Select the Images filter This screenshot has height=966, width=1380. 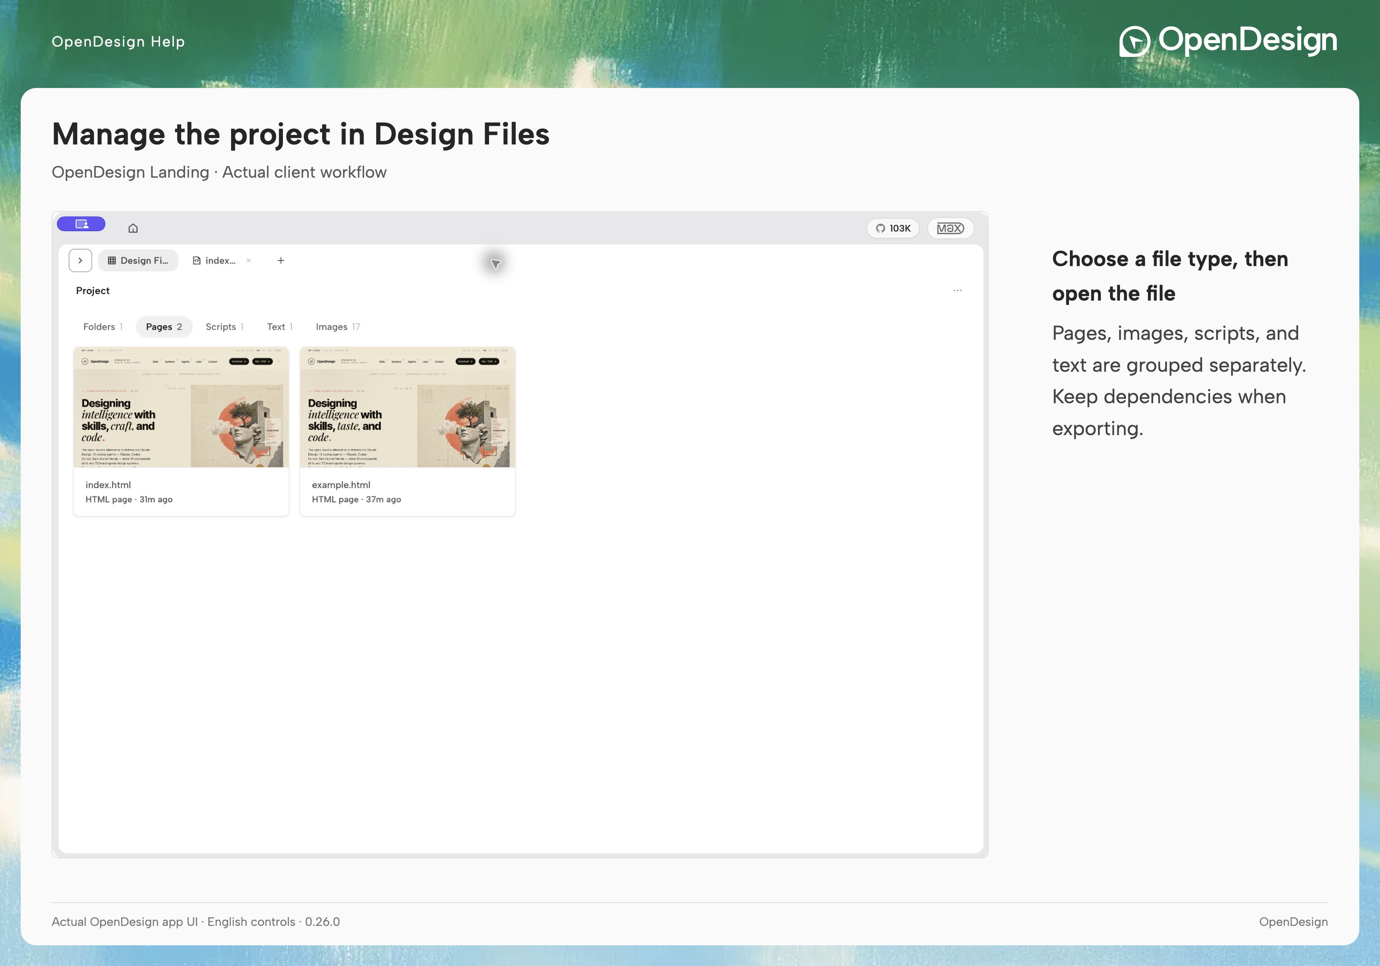338,326
